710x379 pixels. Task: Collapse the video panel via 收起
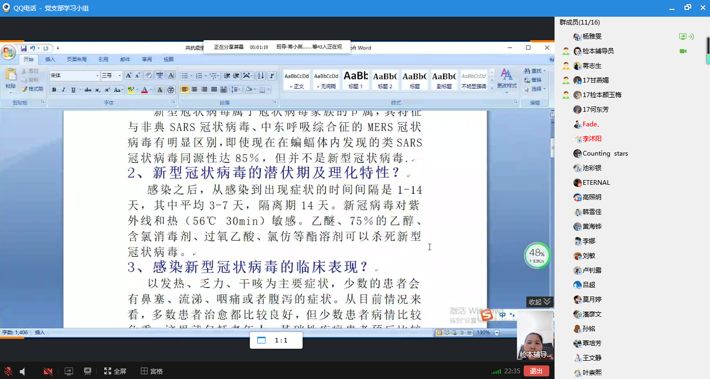tap(539, 302)
